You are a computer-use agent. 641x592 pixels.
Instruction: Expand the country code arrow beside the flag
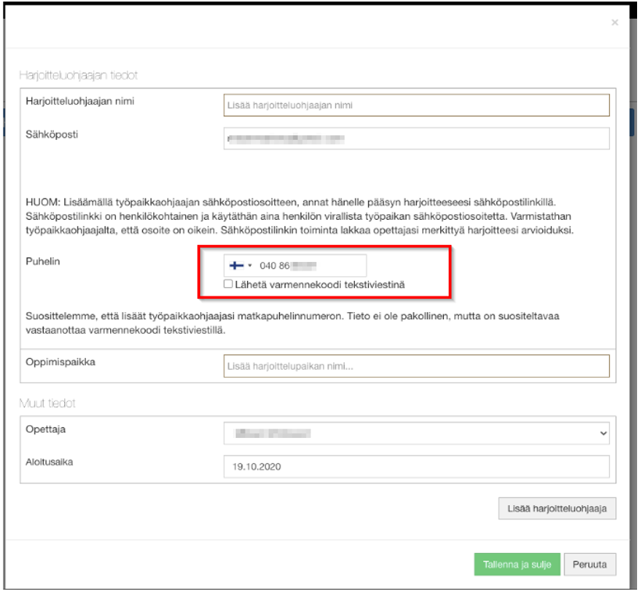click(x=249, y=267)
